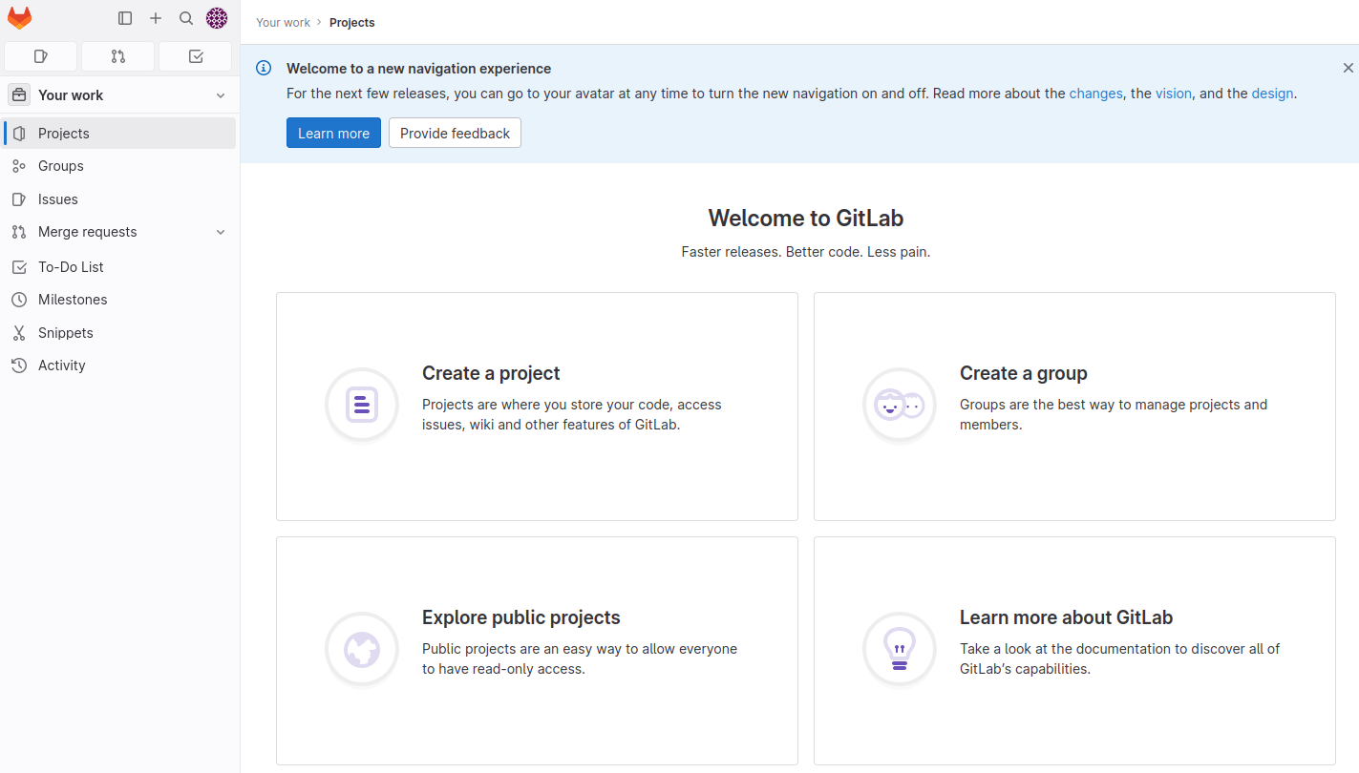Dismiss the navigation welcome banner

[1348, 68]
